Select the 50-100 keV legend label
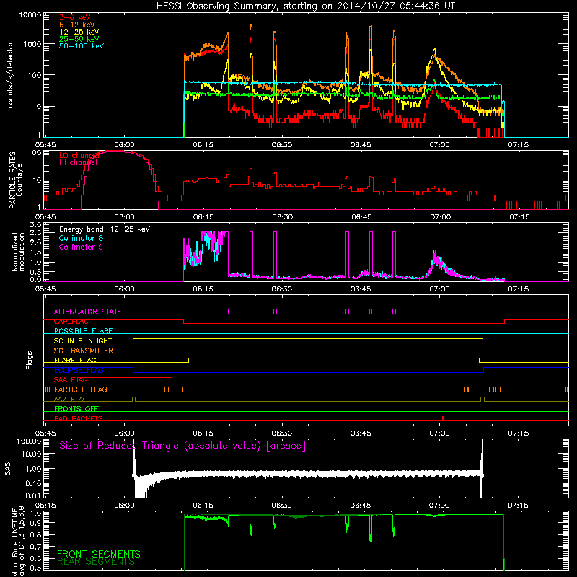Image resolution: width=577 pixels, height=577 pixels. pyautogui.click(x=82, y=46)
